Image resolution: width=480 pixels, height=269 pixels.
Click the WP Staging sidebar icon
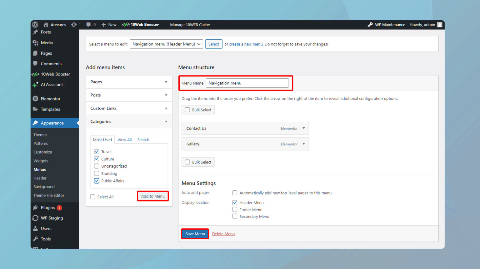tap(36, 218)
